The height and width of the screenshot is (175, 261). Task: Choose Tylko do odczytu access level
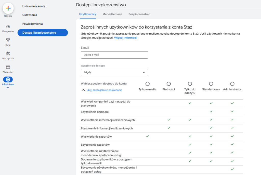point(190,83)
